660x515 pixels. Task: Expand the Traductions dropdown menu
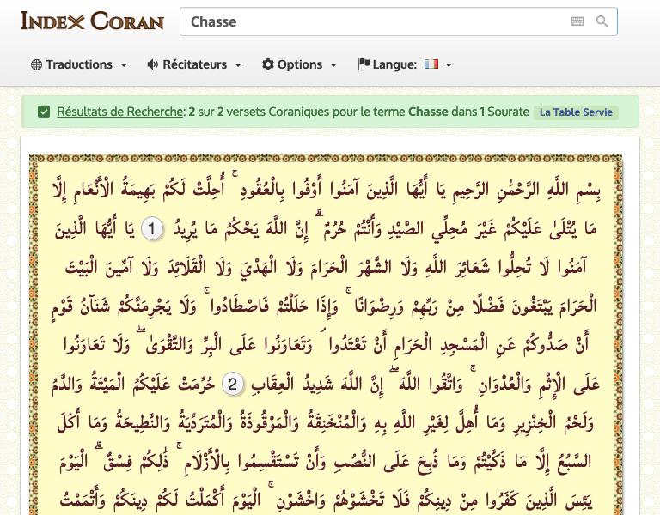(79, 64)
